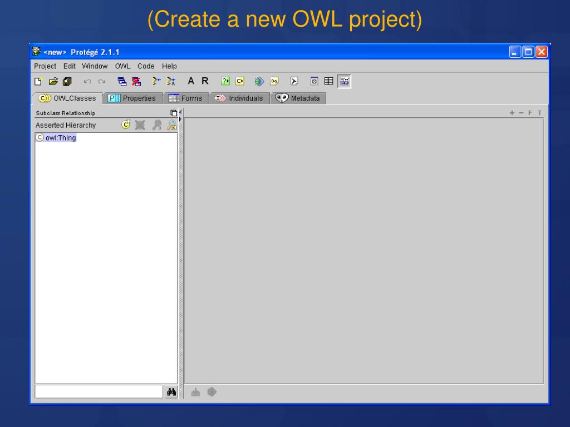This screenshot has height=427, width=570.
Task: Click the plus button above the right panel
Action: pos(512,113)
